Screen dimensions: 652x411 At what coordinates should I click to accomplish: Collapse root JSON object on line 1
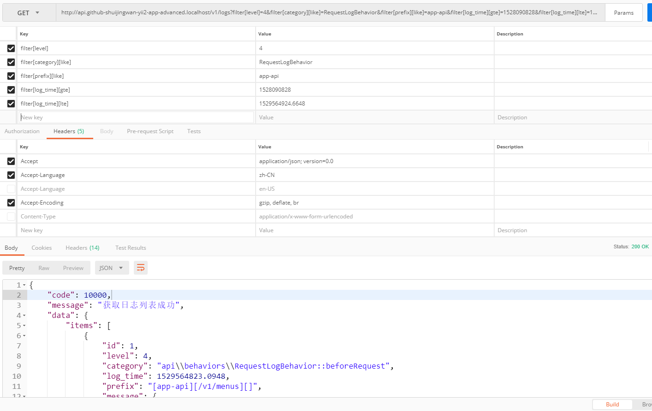tap(24, 285)
